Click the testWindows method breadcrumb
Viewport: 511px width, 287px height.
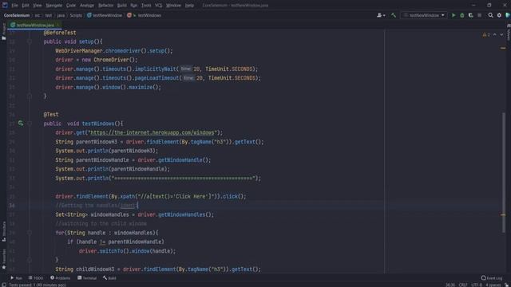pos(144,15)
